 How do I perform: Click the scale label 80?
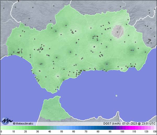tap(98, 132)
